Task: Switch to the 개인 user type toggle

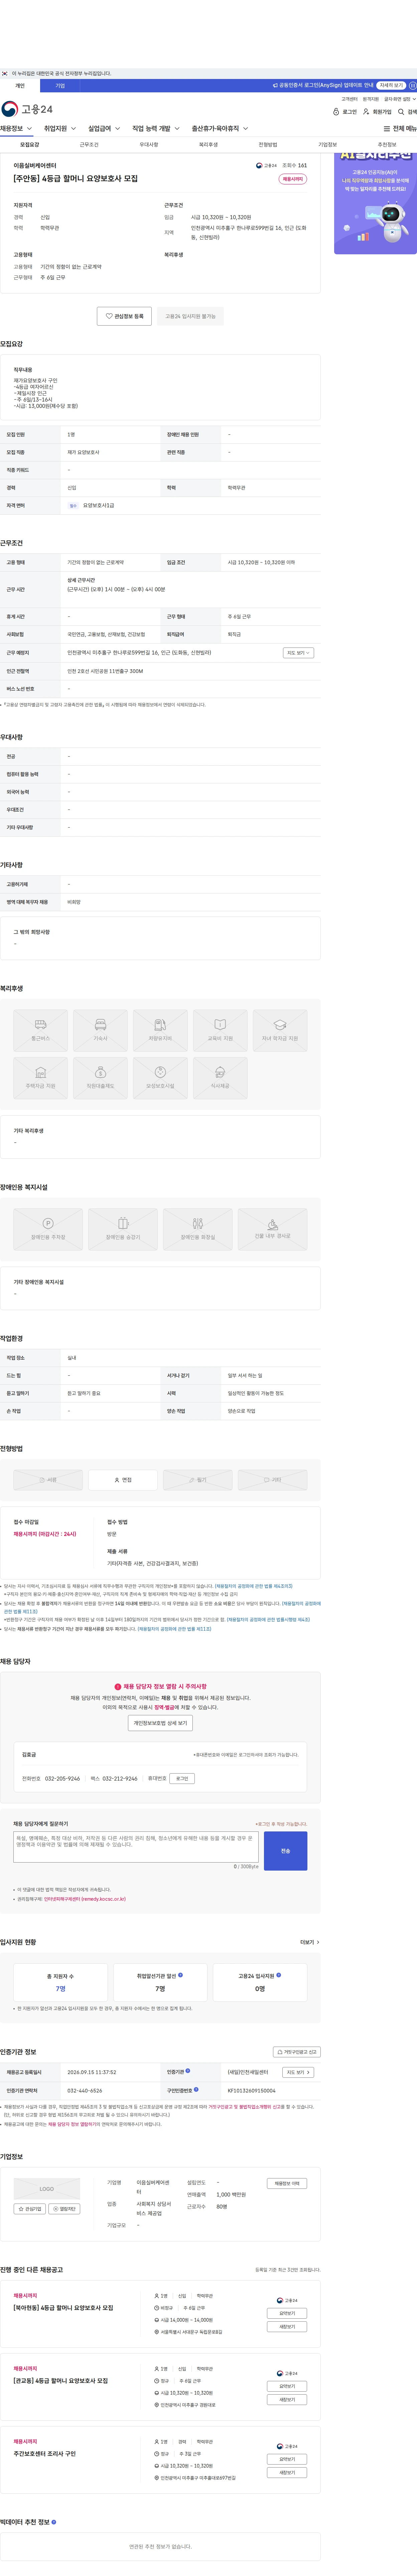Action: click(x=20, y=86)
